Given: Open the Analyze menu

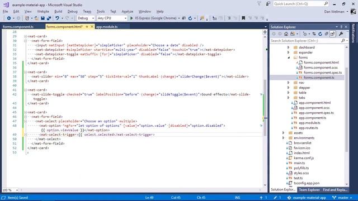Looking at the screenshot, I should click(x=128, y=11).
